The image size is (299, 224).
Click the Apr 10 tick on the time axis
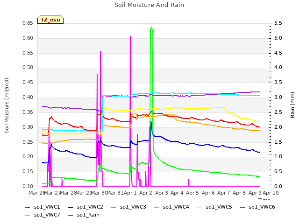tap(271, 193)
